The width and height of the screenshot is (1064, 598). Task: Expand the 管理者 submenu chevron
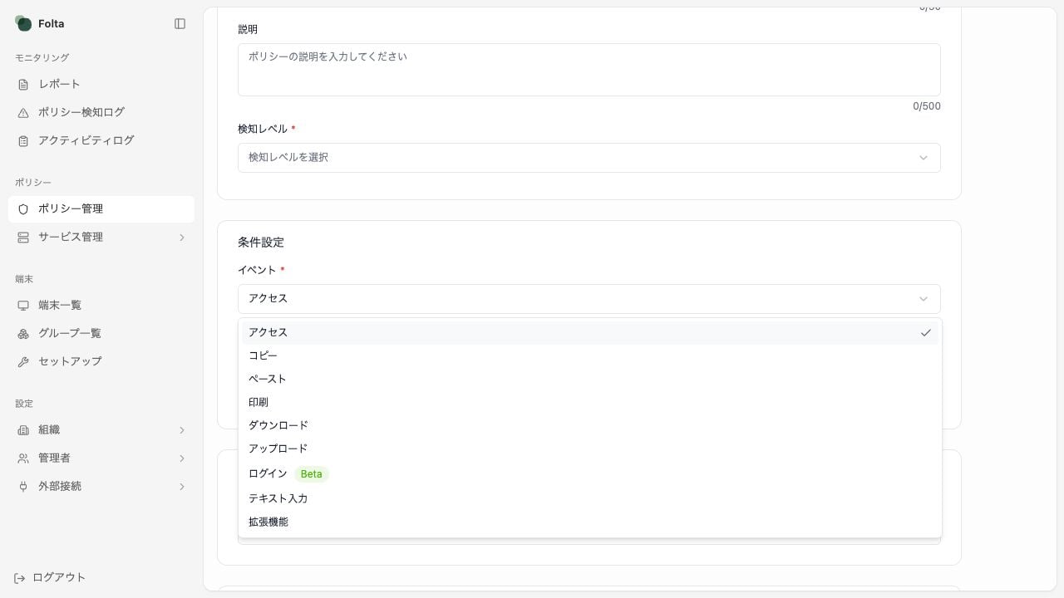click(181, 458)
